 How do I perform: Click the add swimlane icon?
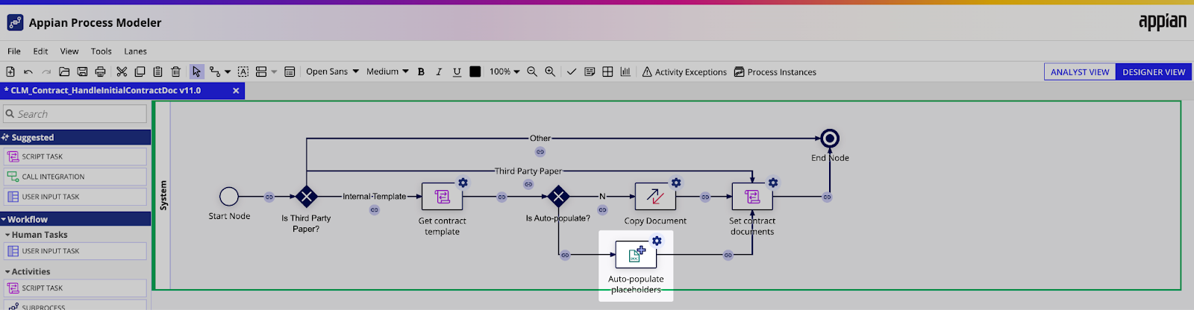click(261, 72)
